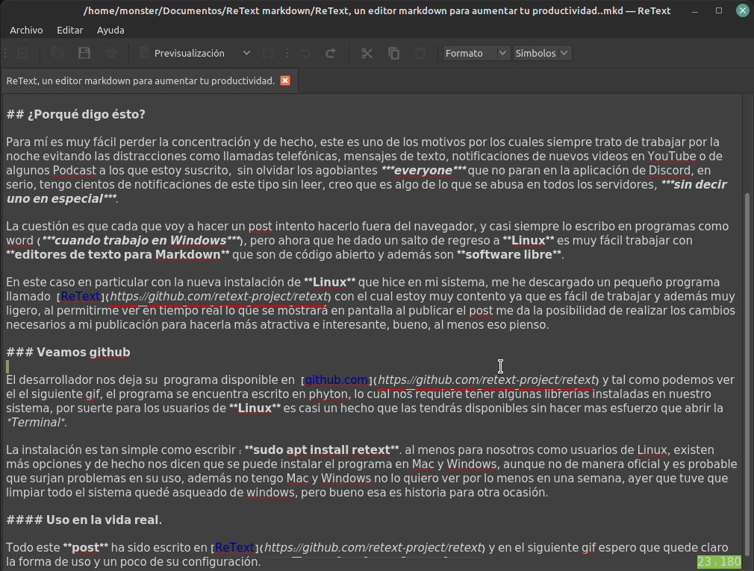
Task: Minimize the ReText window
Action: 695,10
